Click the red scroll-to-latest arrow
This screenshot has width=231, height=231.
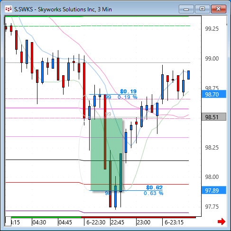tap(222, 222)
